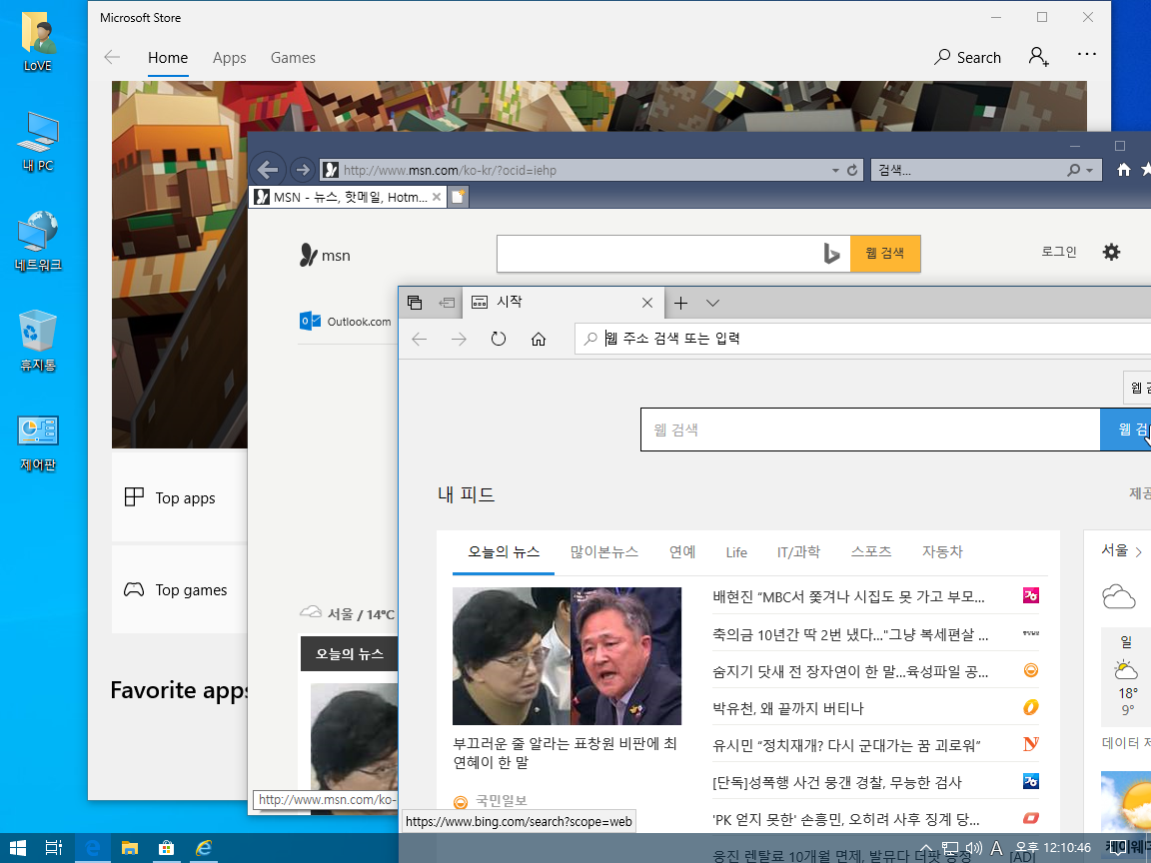Open the LoVE user folder on desktop
The width and height of the screenshot is (1151, 863).
[x=37, y=43]
